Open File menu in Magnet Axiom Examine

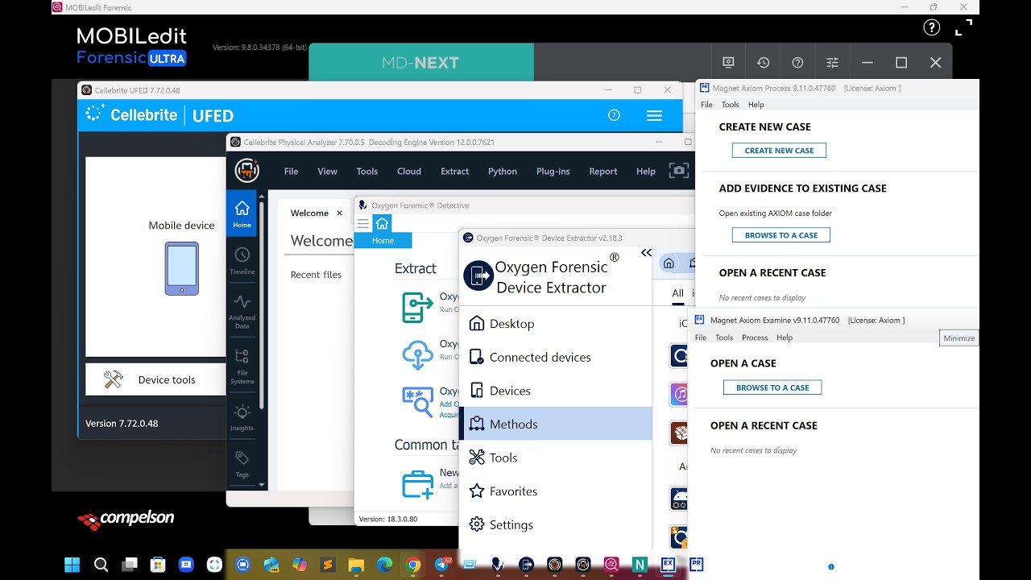(x=701, y=338)
